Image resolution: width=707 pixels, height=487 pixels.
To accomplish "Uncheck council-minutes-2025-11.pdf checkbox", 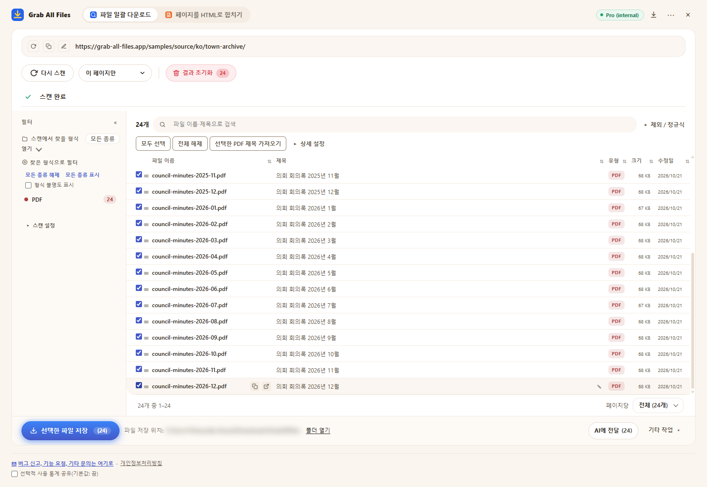I will (x=139, y=175).
